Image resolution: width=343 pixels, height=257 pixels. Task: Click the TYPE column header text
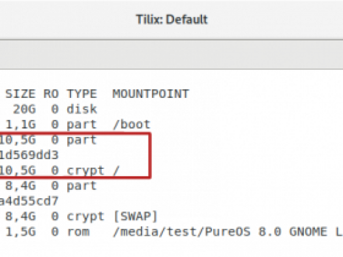coord(82,94)
